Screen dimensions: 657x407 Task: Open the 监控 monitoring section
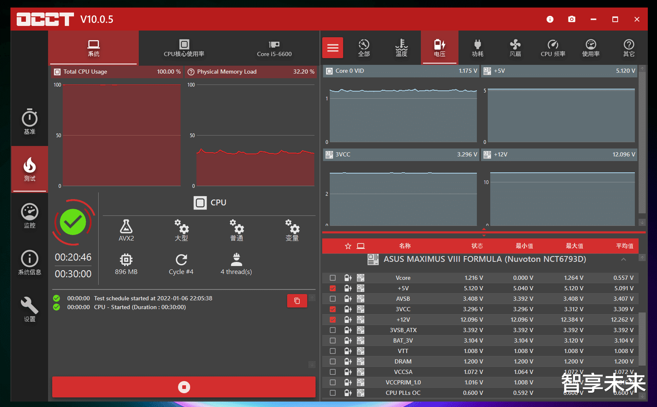tap(30, 216)
